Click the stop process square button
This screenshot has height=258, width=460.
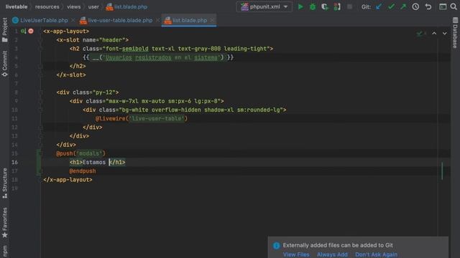point(349,6)
